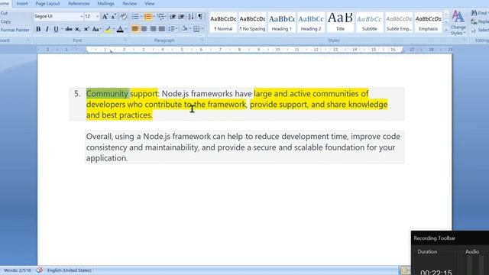Click the proofing errors icon in status bar
The width and height of the screenshot is (489, 275).
39,270
